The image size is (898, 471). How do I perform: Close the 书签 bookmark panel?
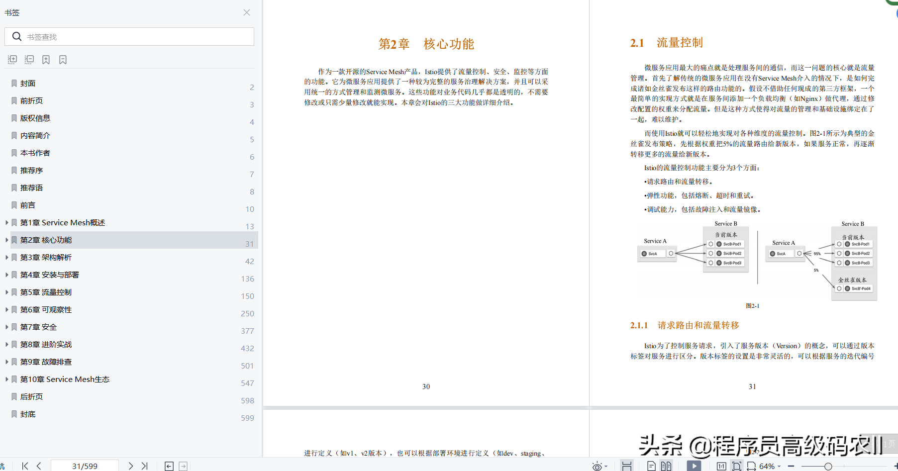click(247, 12)
